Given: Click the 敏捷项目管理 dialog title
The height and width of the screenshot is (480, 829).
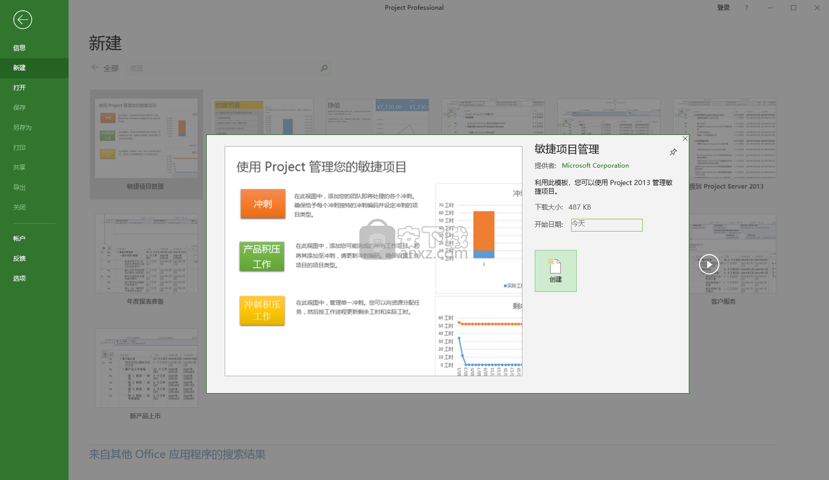Looking at the screenshot, I should coord(567,149).
